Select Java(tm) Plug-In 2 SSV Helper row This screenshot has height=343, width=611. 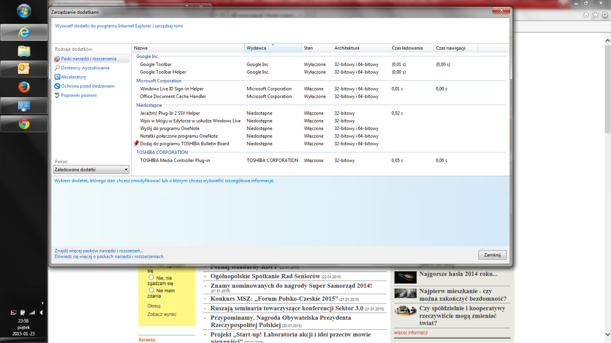(x=320, y=113)
